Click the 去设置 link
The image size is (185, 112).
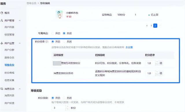coord(129,47)
